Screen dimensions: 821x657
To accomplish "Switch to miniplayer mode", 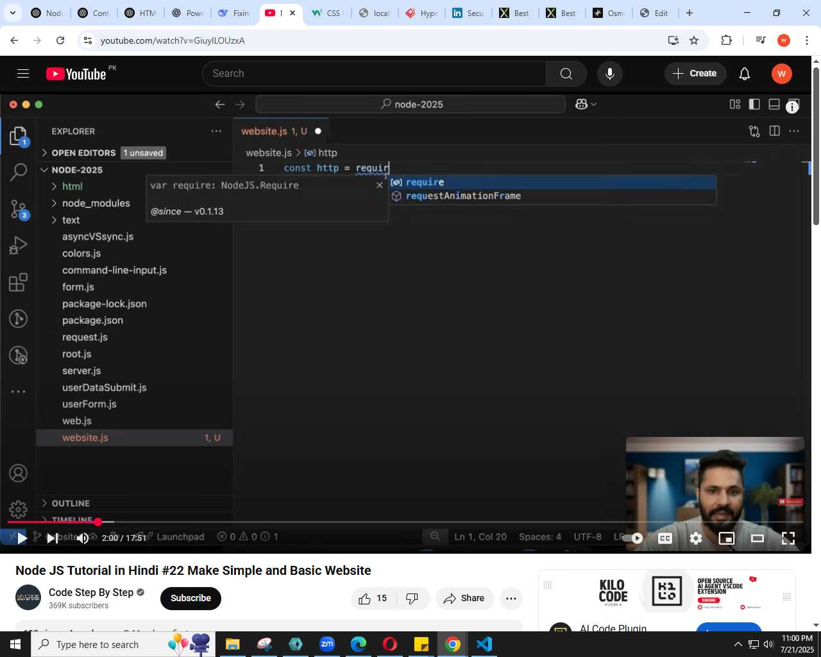I will 727,538.
